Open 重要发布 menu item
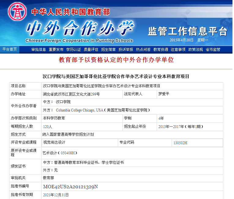Image resolution: width=234 pixels, height=199 pixels. (56, 50)
